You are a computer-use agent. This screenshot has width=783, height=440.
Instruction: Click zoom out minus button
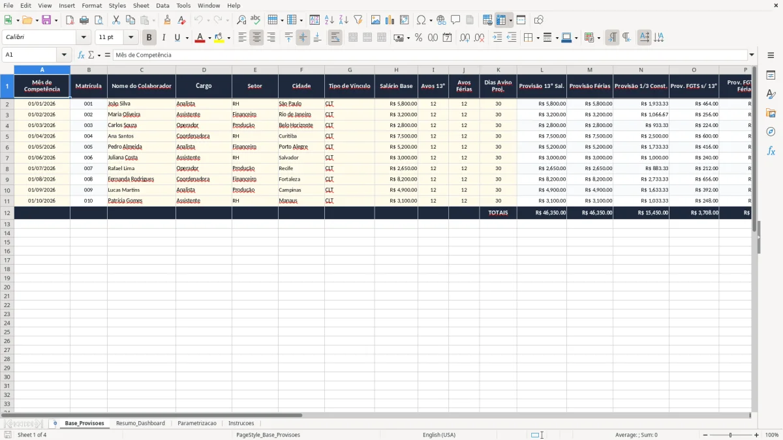tap(704, 435)
